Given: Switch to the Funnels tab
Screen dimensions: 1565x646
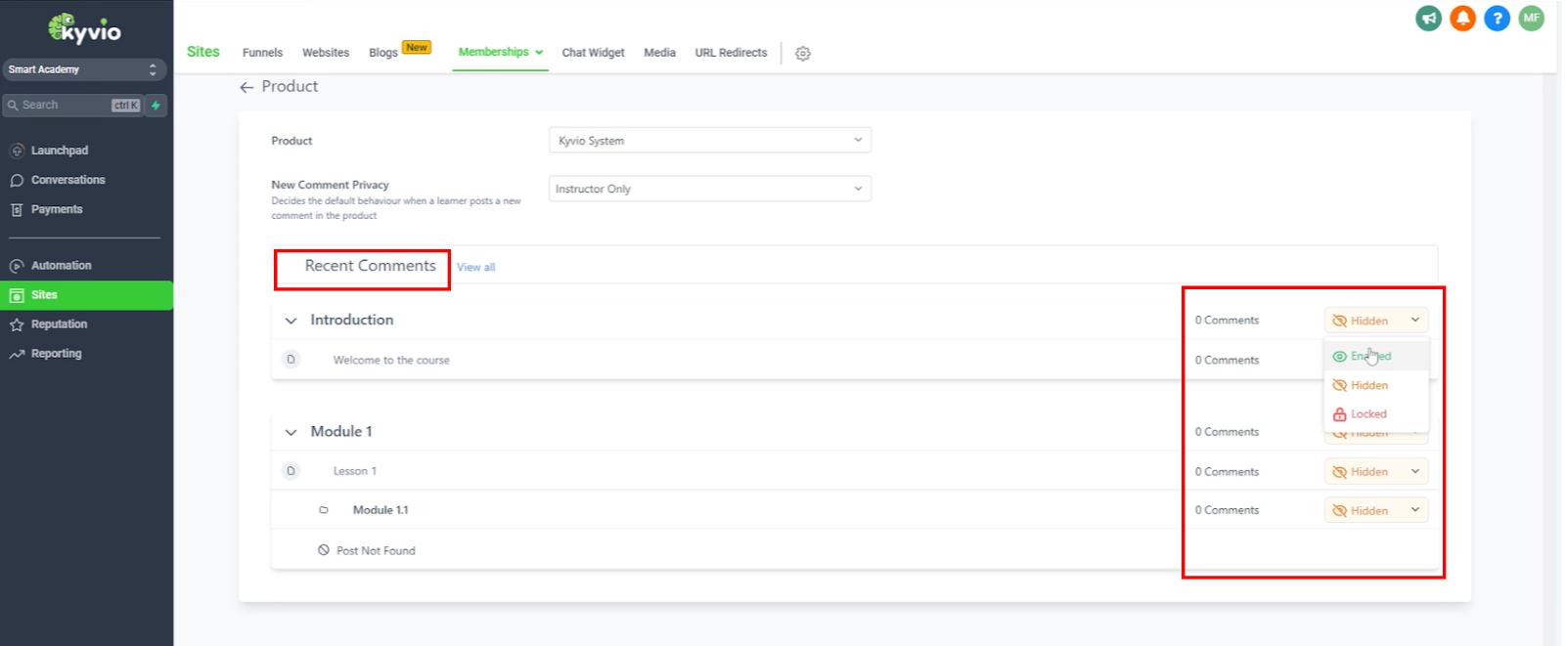Looking at the screenshot, I should click(x=262, y=53).
